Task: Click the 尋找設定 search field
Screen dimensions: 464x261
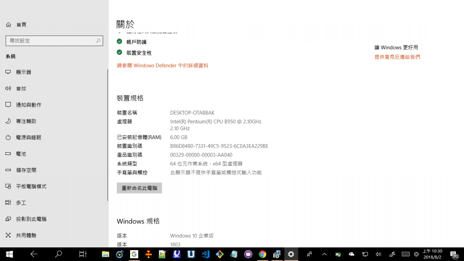Action: [x=54, y=40]
